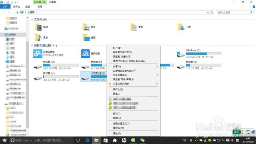Viewport: 256px width, 144px height.
Task: Choose 复制(C) in context menu
Action: point(117,118)
